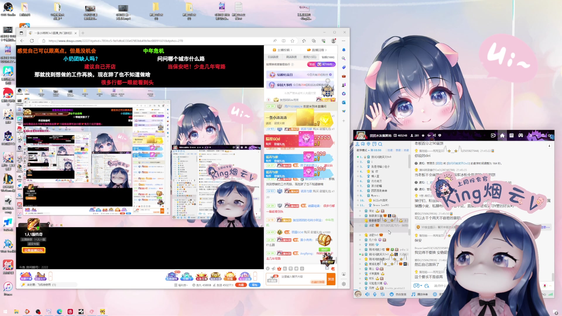The image size is (562, 316).
Task: Toggle 禁麦 in the mic queue controls
Action: pyautogui.click(x=398, y=150)
